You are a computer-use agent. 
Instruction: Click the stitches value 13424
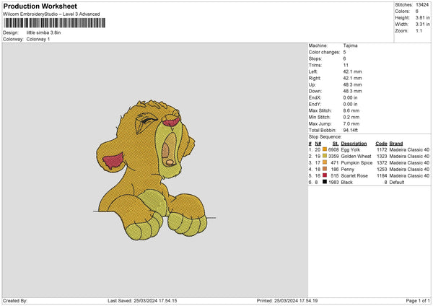422,5
